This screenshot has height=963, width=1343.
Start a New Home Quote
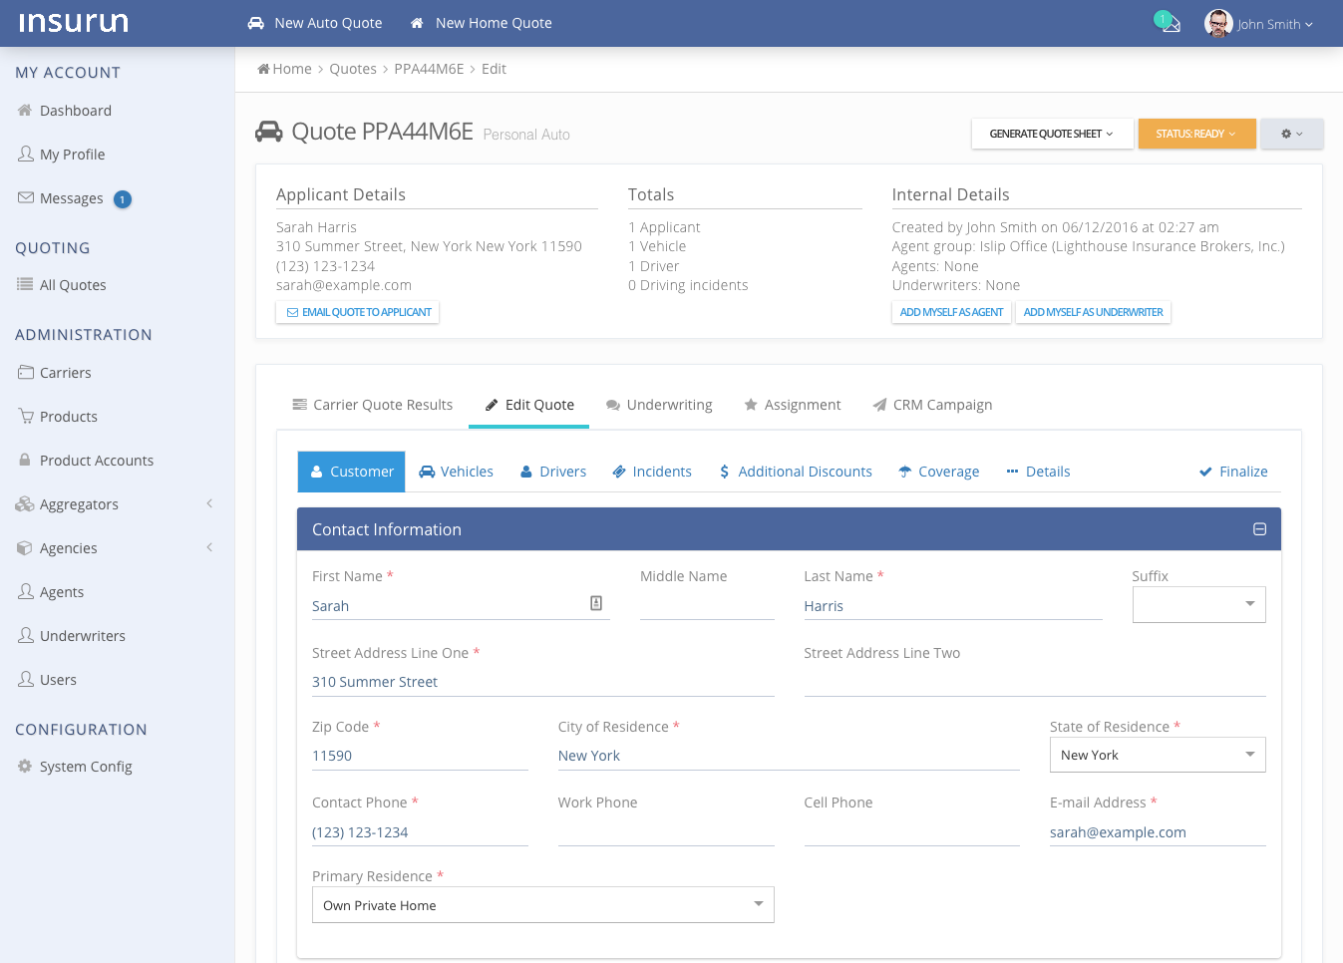[x=482, y=23]
